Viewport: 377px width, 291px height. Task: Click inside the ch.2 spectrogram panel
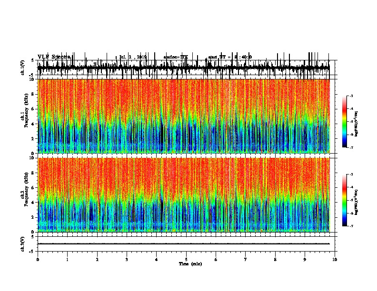coord(184,195)
